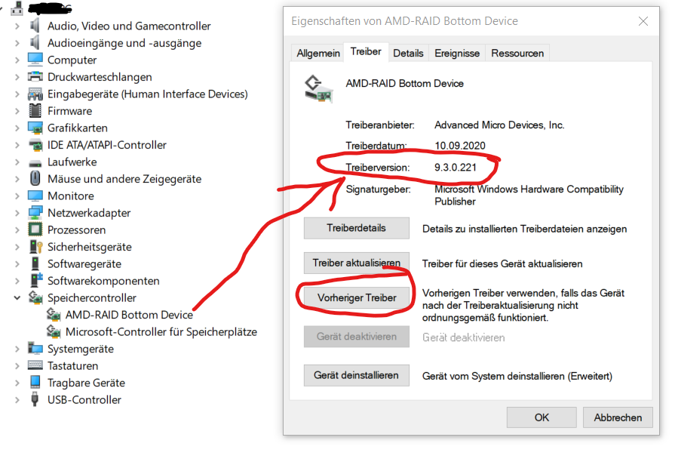This screenshot has height=462, width=675.
Task: Click the Microsoft-Controller für Speicherplätze icon
Action: coord(54,331)
